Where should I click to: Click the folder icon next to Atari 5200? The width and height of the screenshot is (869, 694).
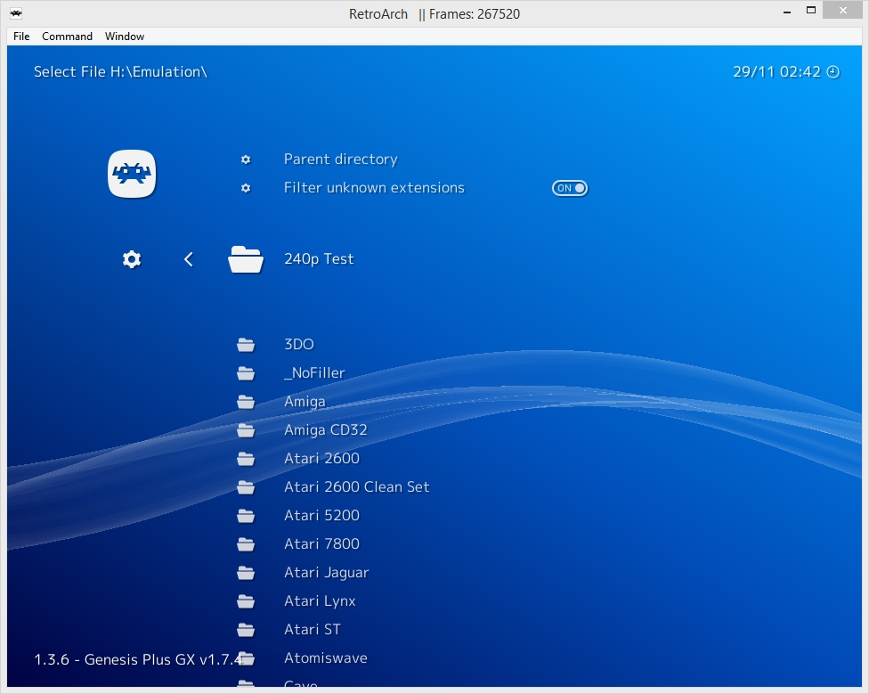(x=246, y=516)
